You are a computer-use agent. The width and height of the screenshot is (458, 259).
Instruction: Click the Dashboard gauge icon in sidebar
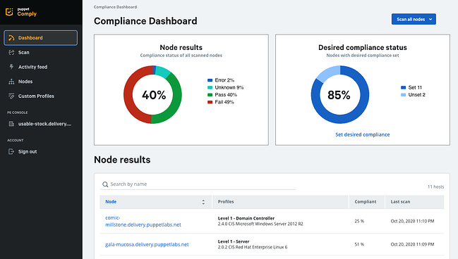pyautogui.click(x=11, y=38)
